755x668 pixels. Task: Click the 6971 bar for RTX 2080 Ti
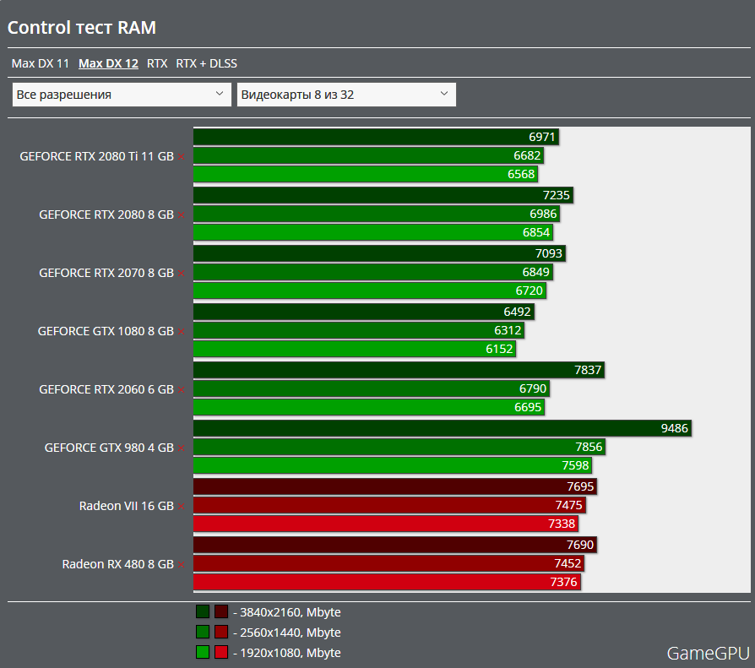[x=376, y=137]
